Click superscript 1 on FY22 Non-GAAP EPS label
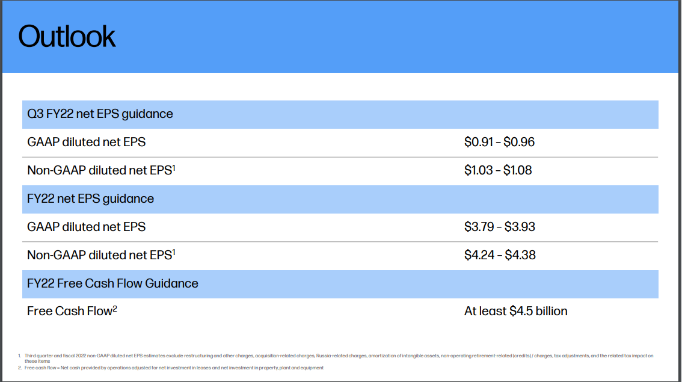Screen dimensions: 682x382 [174, 253]
